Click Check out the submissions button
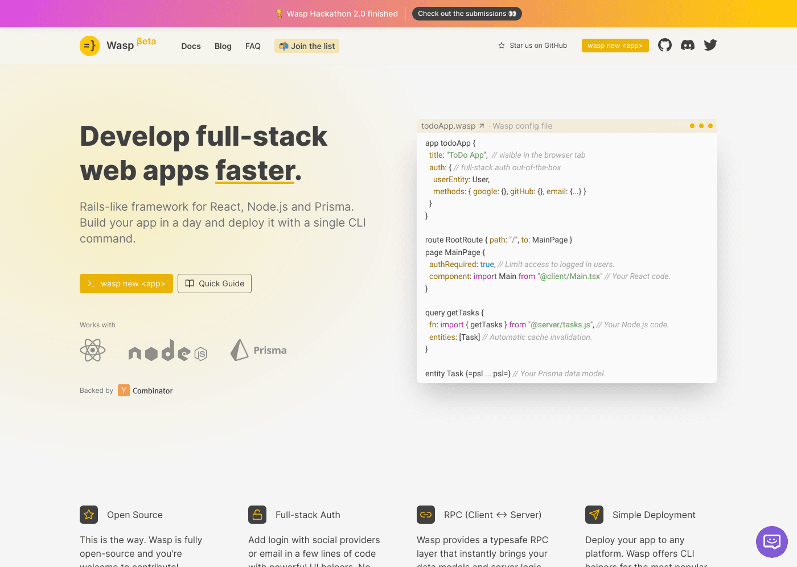The height and width of the screenshot is (567, 797). point(467,14)
